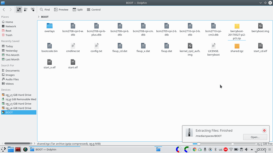Select berryboot-20170527-pi2-pi3.zip archive icon
This screenshot has width=273, height=153.
[237, 26]
